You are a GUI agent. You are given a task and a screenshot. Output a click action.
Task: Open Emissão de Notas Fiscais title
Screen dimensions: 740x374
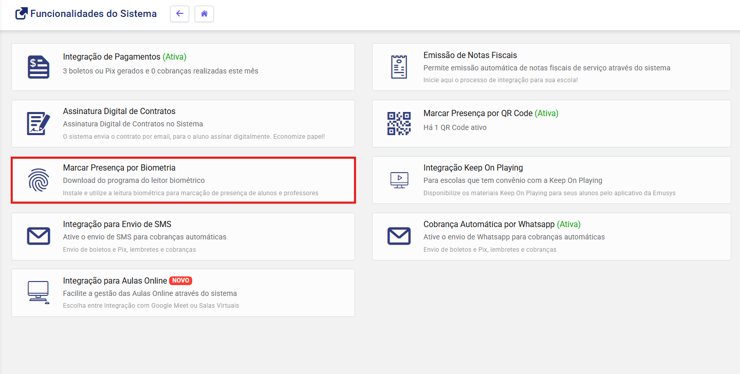470,55
